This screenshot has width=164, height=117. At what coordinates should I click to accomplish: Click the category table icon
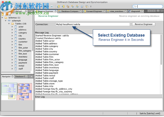pyautogui.click(x=16, y=33)
